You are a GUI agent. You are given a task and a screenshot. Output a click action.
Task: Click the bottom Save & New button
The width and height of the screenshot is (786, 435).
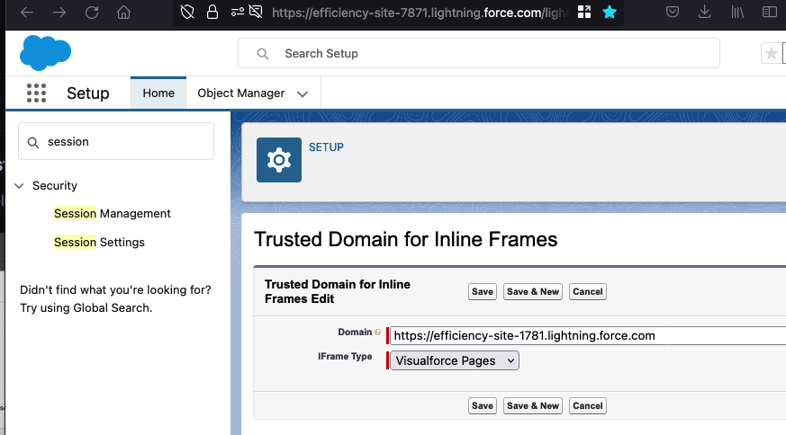tap(533, 406)
